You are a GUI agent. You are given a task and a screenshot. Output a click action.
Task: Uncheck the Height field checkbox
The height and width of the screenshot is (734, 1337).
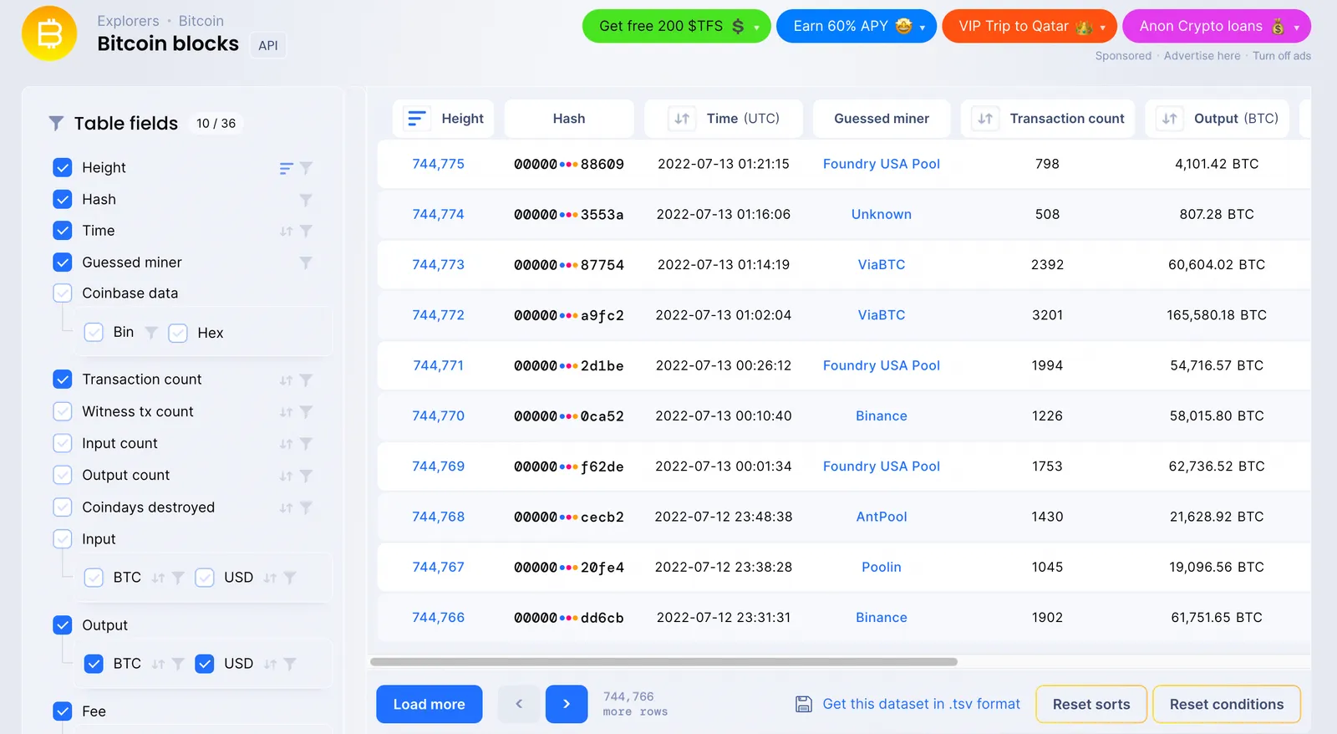pyautogui.click(x=63, y=167)
